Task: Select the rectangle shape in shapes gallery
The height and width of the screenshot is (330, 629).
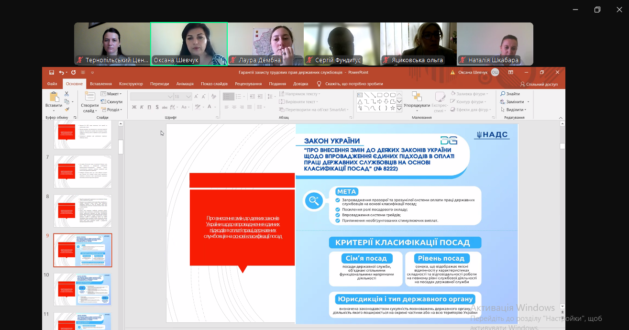Action: point(379,95)
